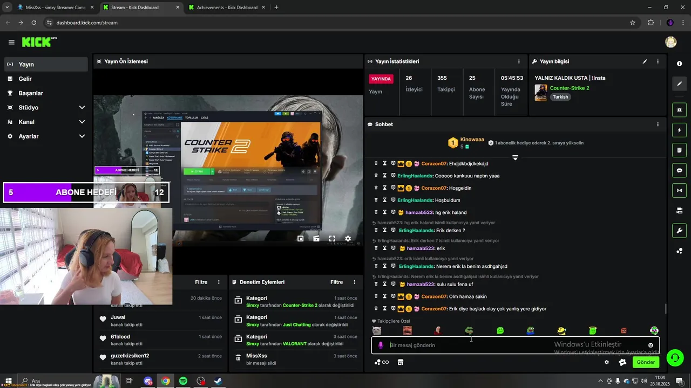691x388 pixels.
Task: Click the pinned-message collapse arrow under Kinowaaa
Action: [x=515, y=157]
